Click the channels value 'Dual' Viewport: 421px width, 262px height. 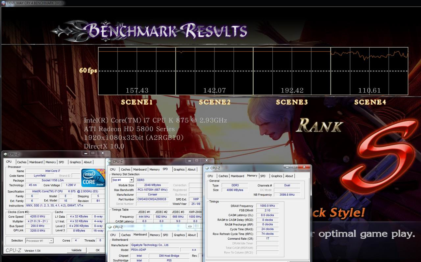coord(287,186)
